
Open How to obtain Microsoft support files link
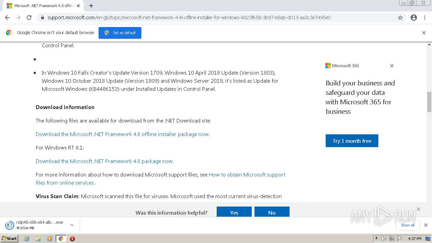[160, 179]
